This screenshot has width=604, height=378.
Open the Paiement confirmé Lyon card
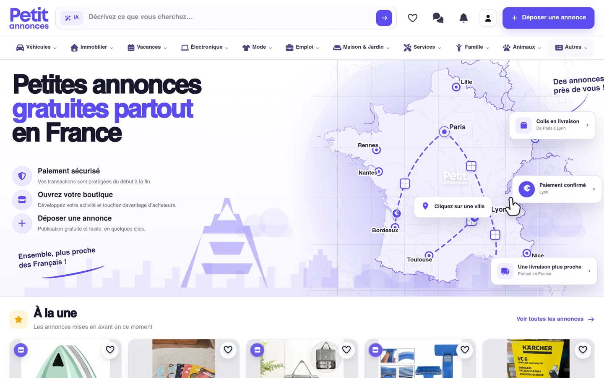pos(557,189)
